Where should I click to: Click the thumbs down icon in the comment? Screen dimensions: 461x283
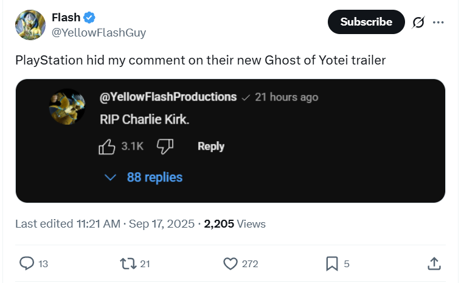coord(165,146)
